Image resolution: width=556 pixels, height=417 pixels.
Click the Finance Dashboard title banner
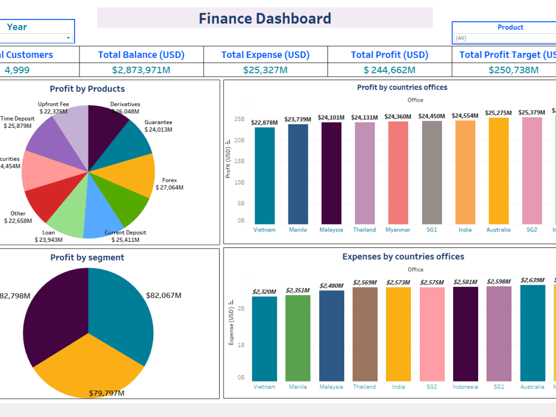(265, 18)
